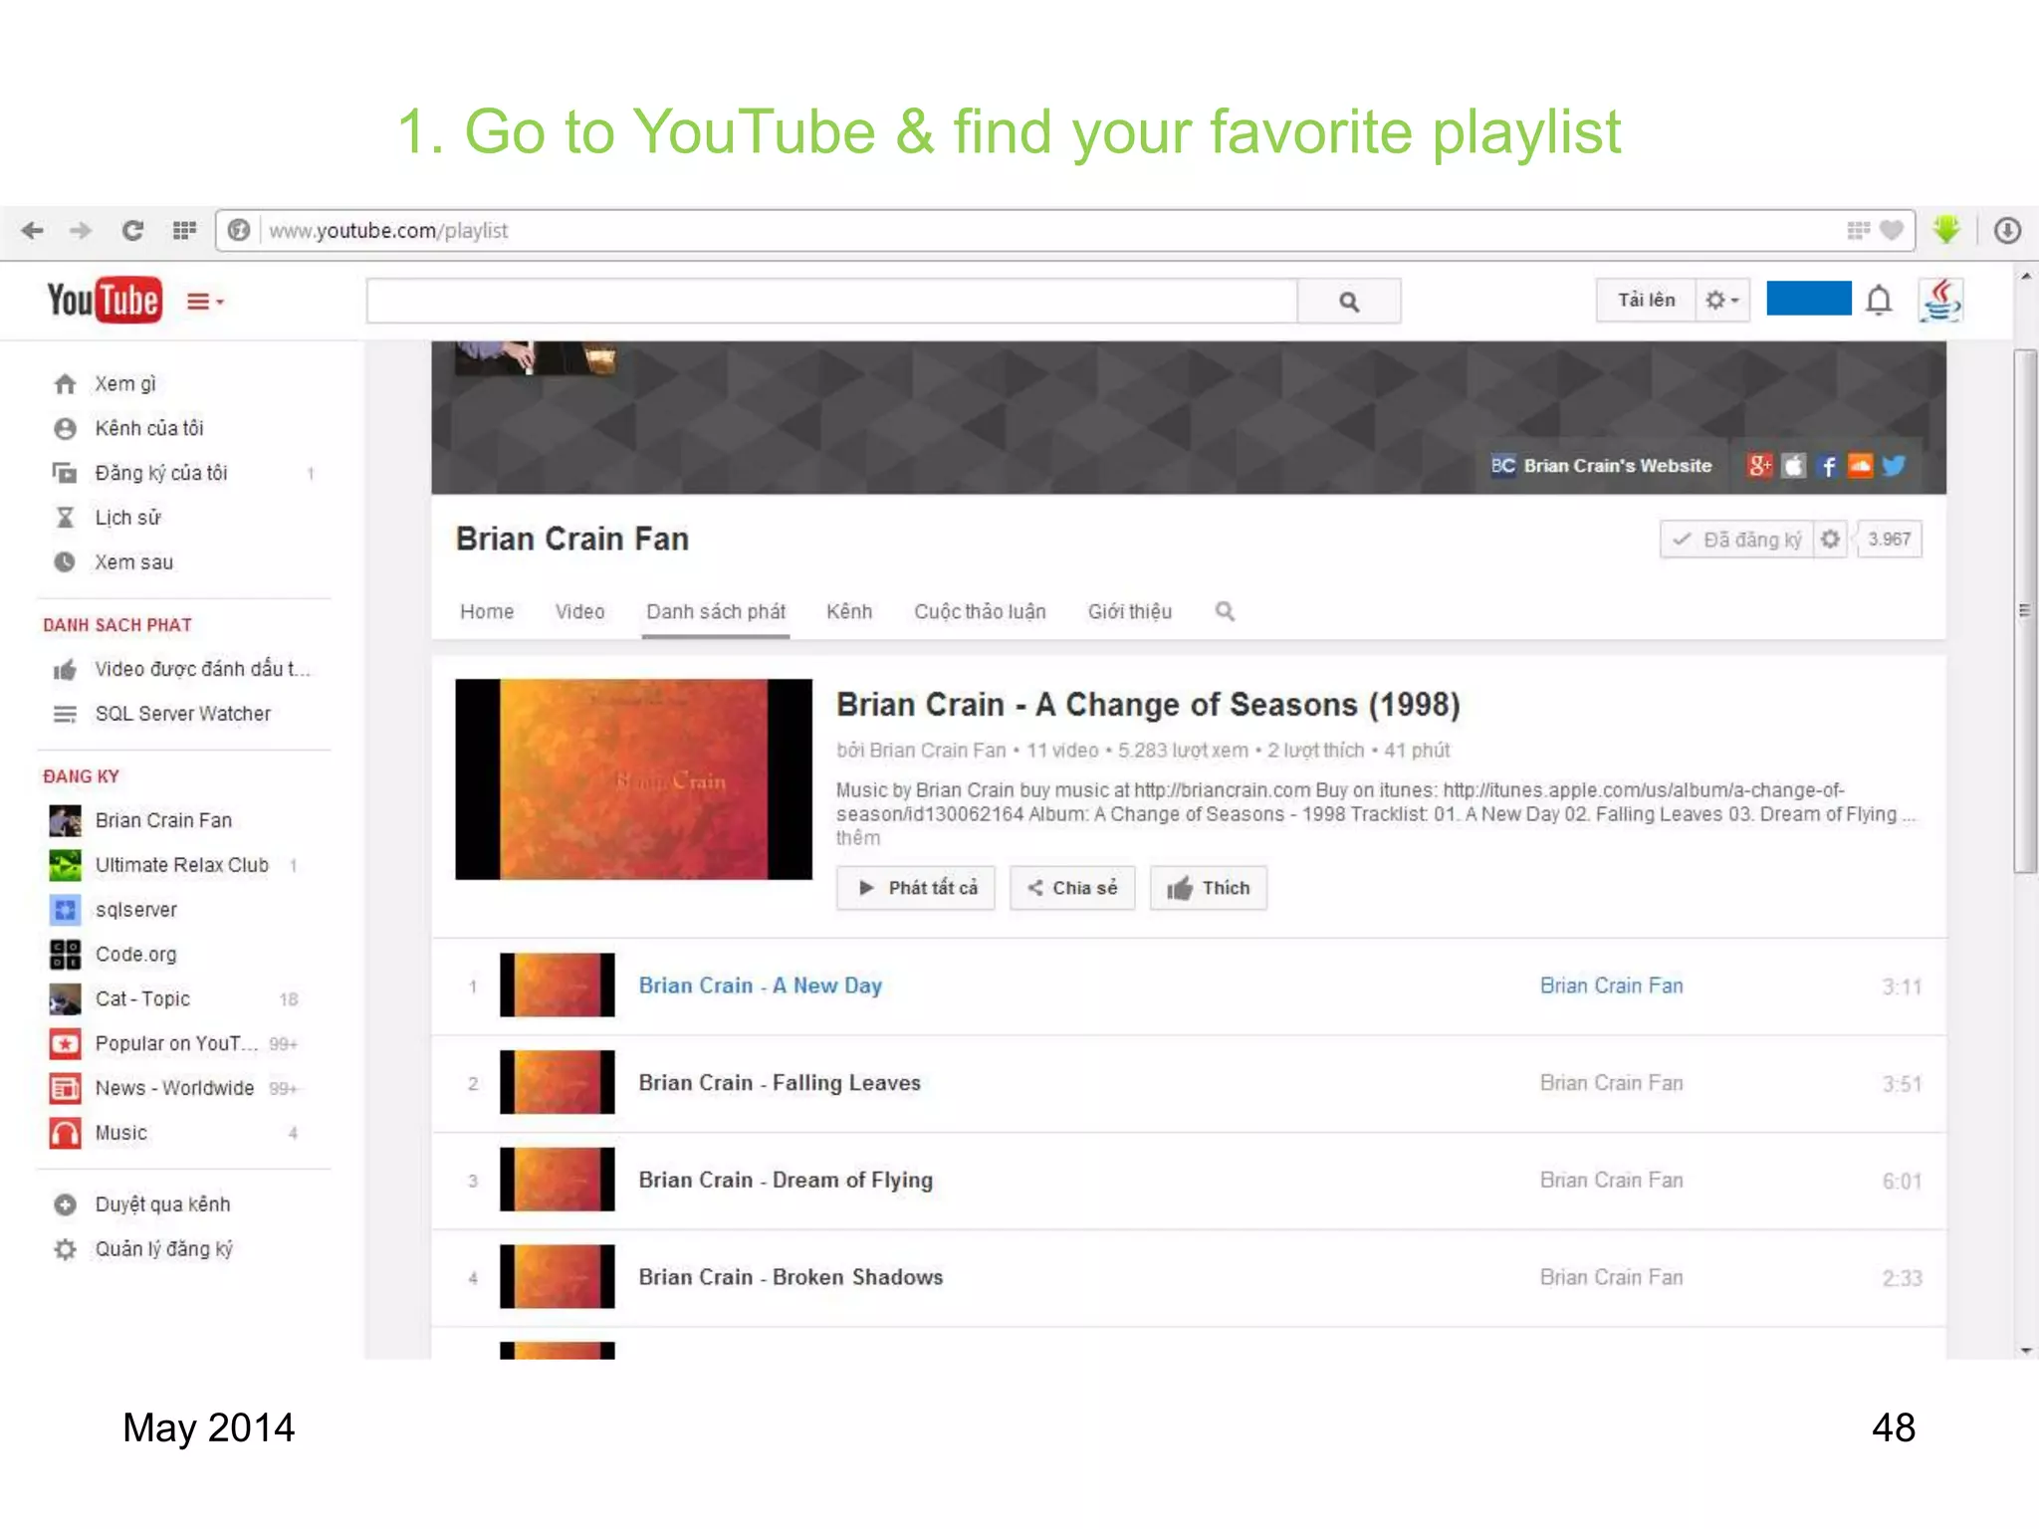Screen dimensions: 2039x1529
Task: Open the browser speed dial grid icon
Action: [x=184, y=231]
